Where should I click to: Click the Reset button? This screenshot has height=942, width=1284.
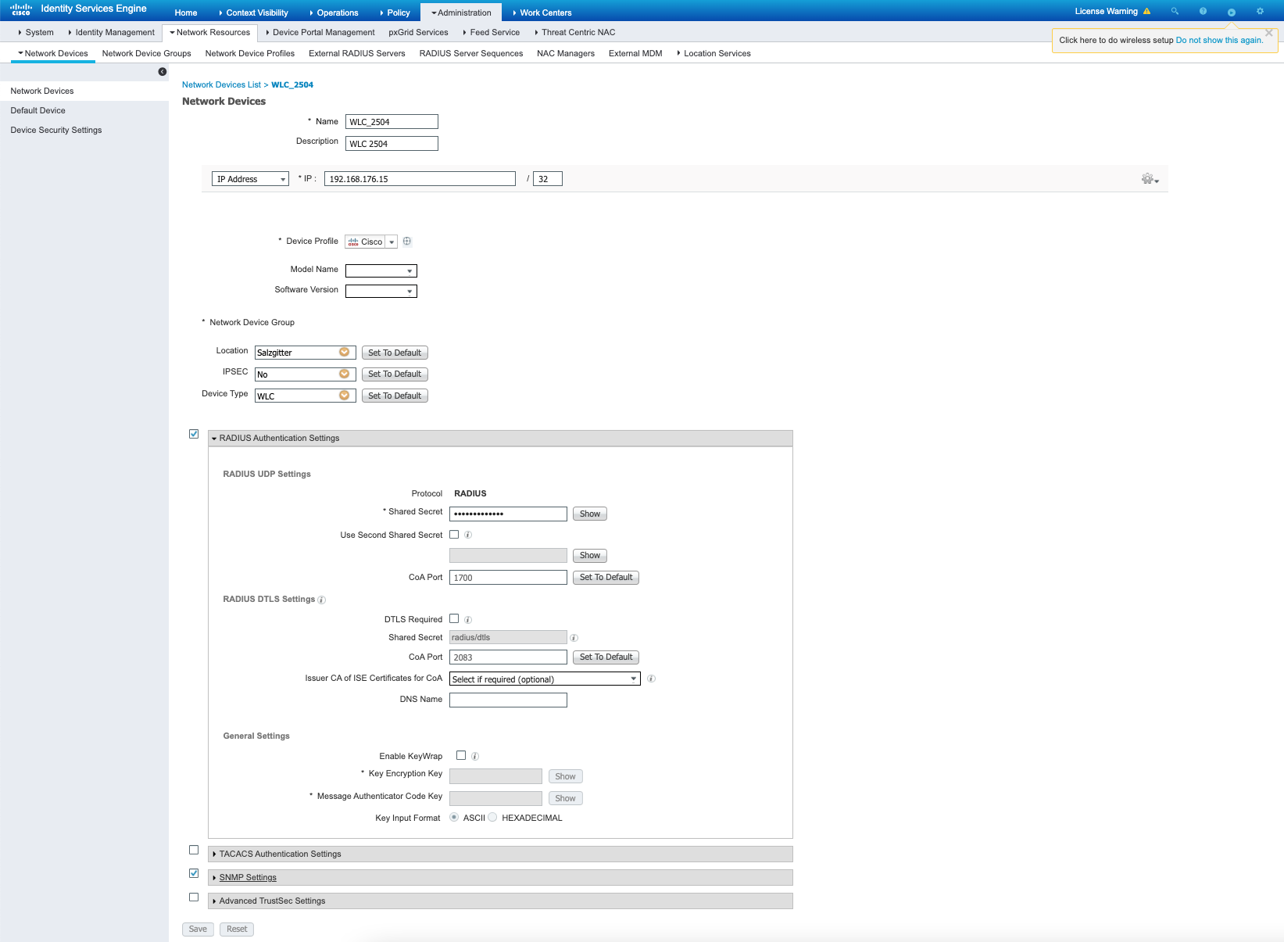click(x=237, y=929)
